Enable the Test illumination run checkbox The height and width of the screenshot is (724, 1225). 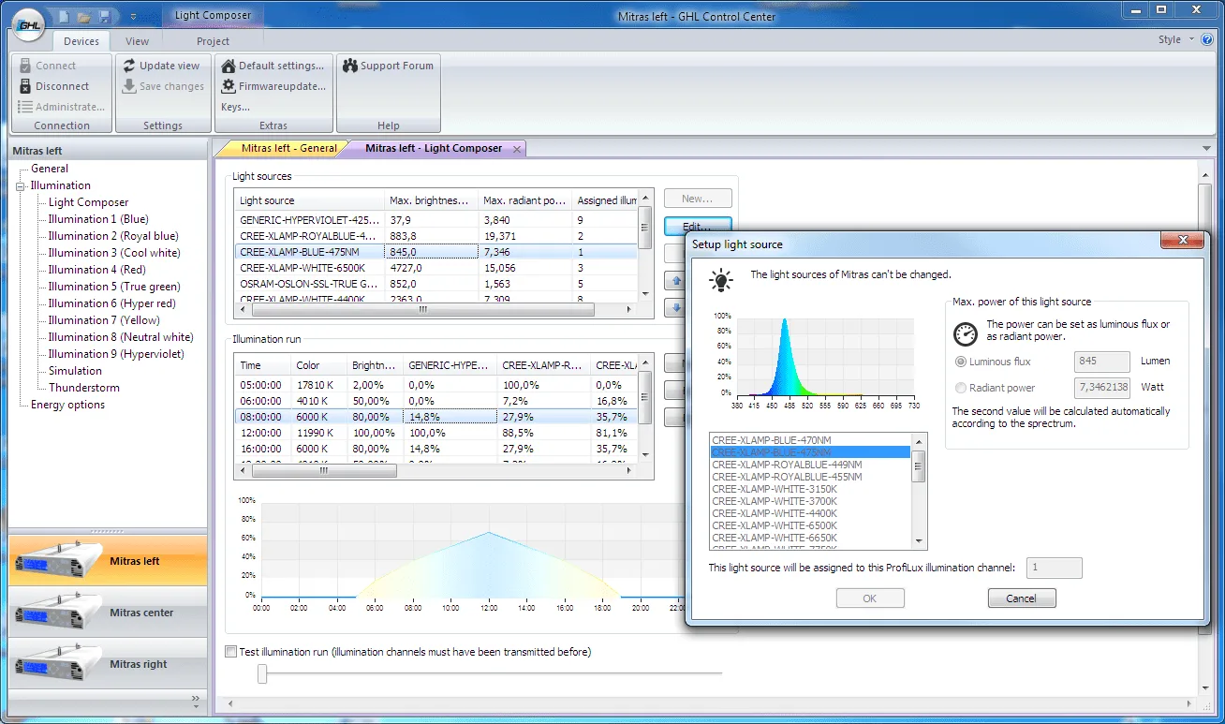point(231,652)
